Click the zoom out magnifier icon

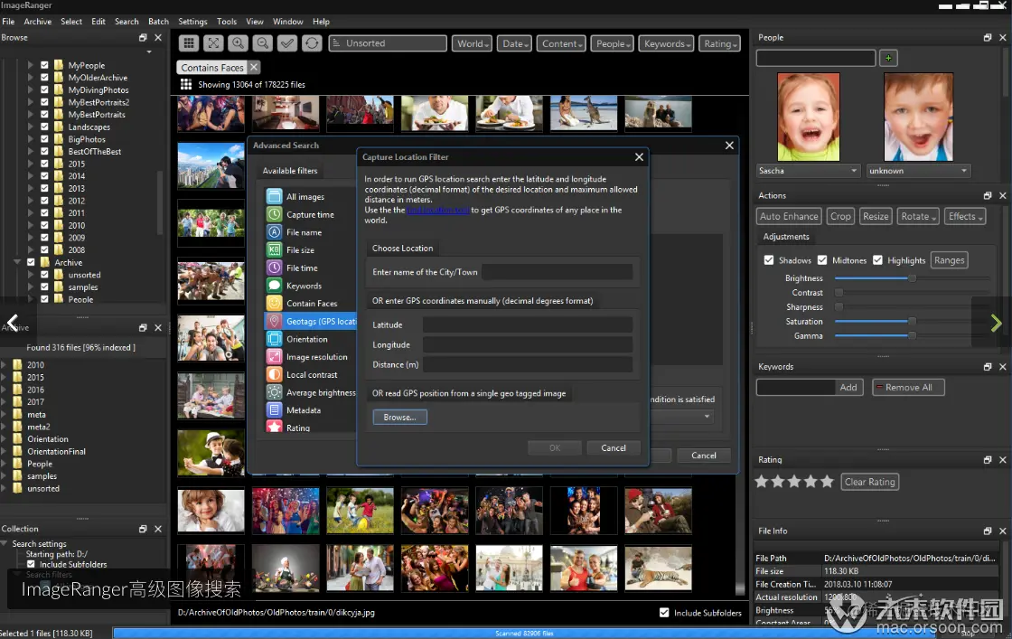pyautogui.click(x=262, y=43)
